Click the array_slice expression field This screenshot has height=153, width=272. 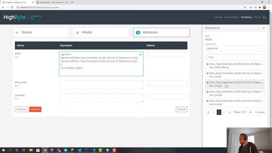[x=101, y=85]
